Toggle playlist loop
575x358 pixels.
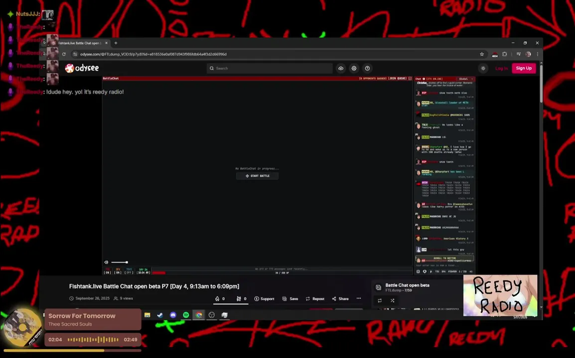coord(380,300)
